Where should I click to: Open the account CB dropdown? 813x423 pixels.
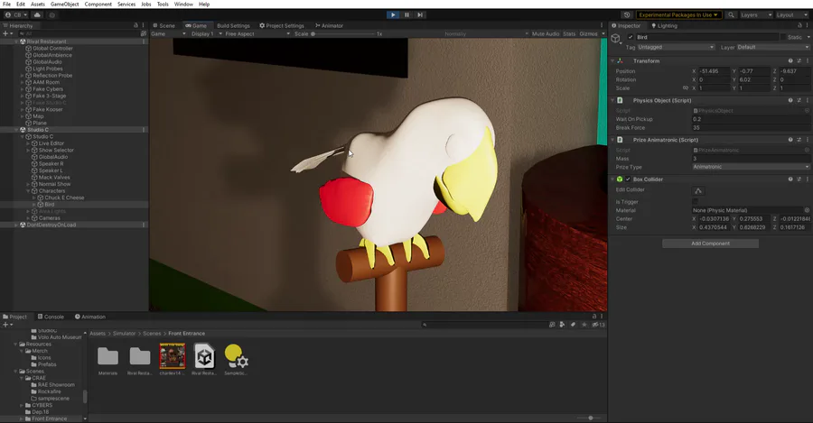(x=15, y=15)
